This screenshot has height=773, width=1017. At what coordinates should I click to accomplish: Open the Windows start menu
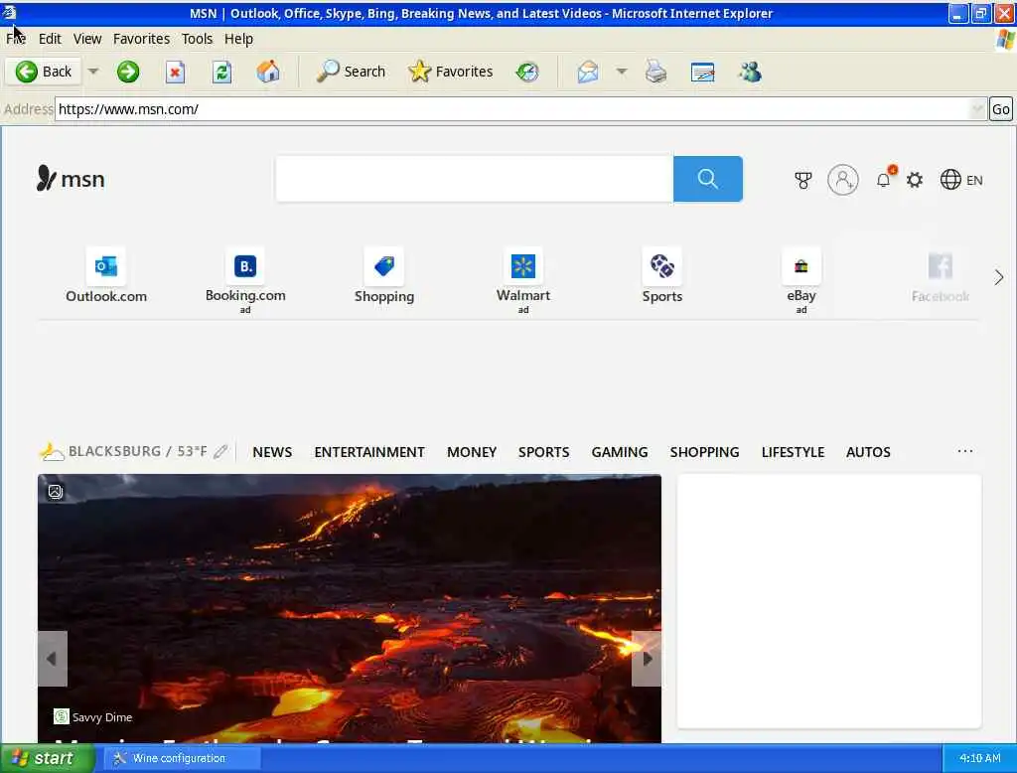(x=47, y=758)
